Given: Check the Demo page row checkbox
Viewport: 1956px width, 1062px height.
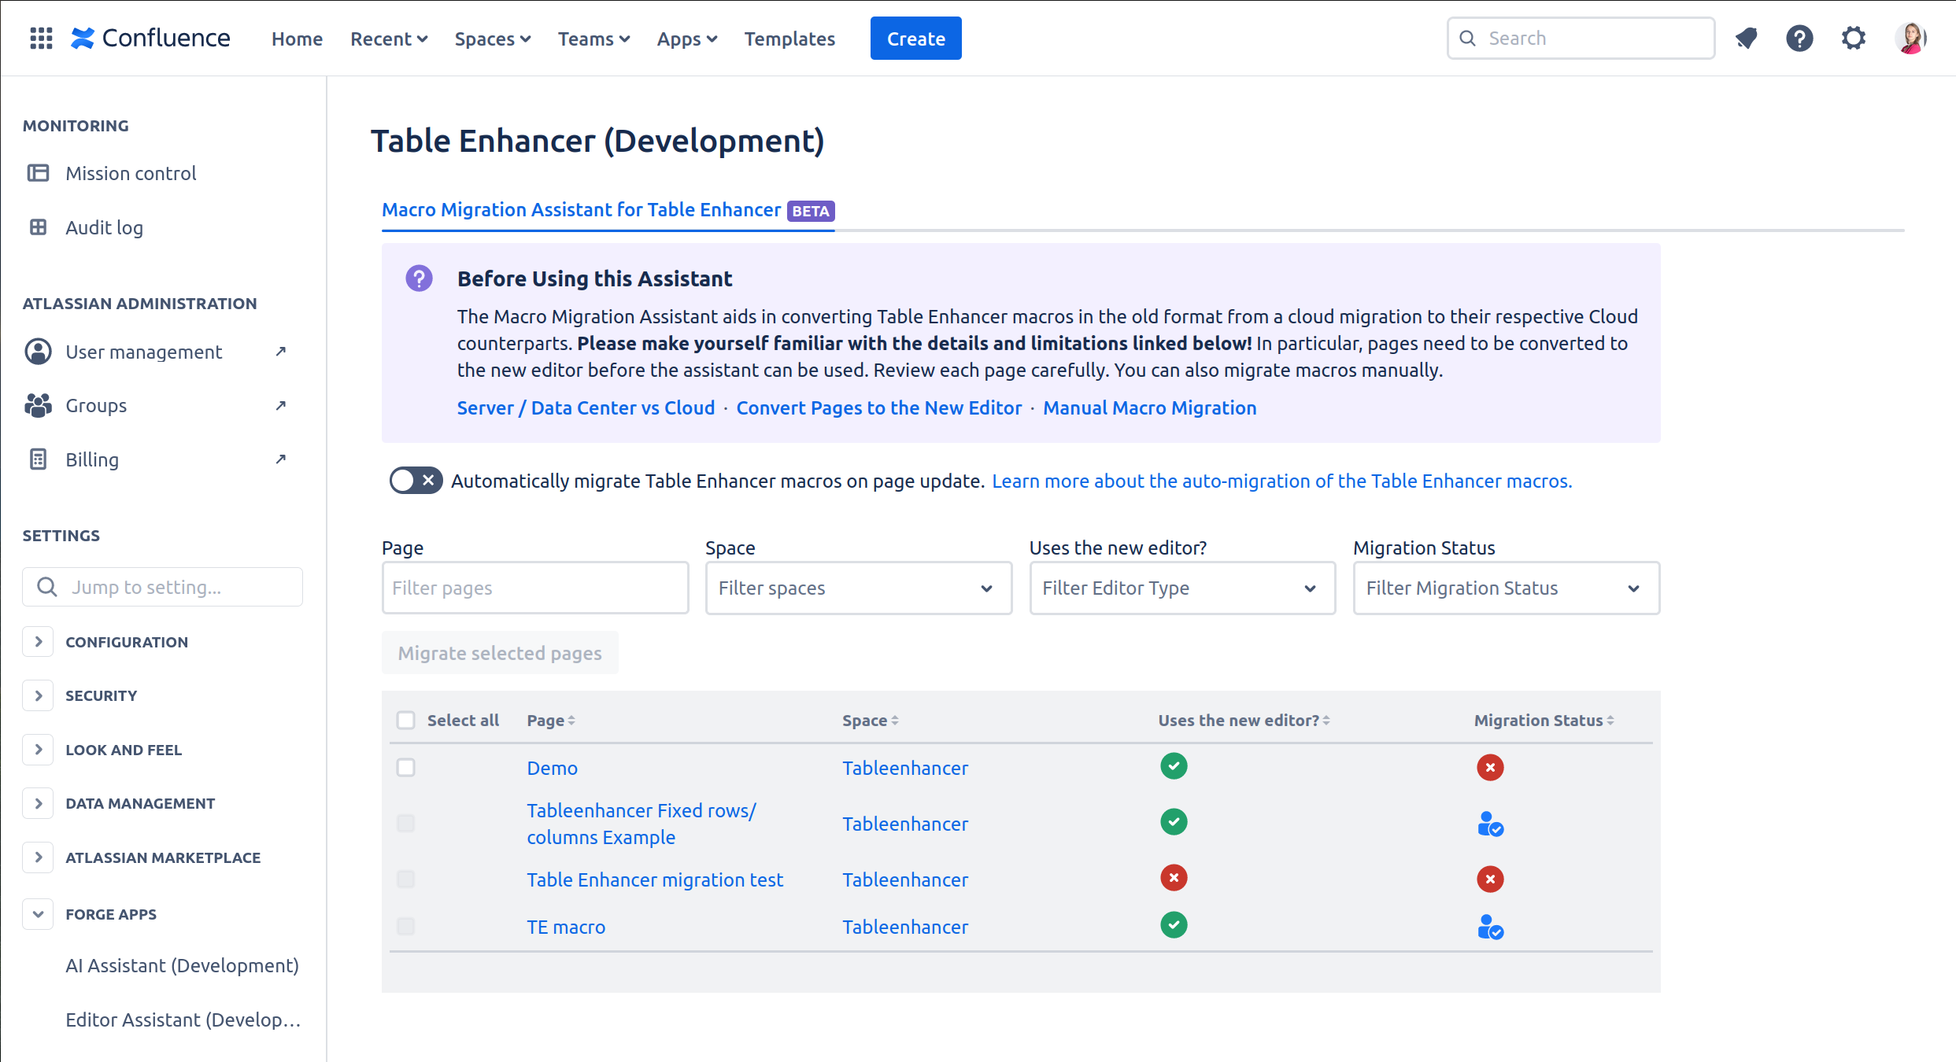Looking at the screenshot, I should tap(405, 767).
